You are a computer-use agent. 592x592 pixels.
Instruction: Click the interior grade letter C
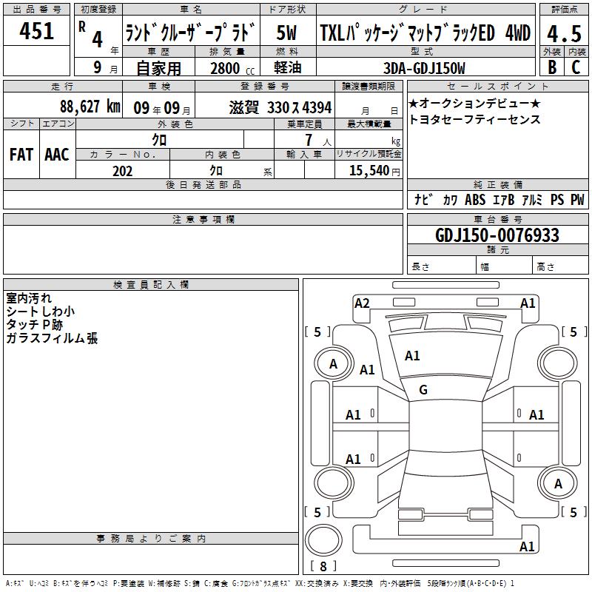click(576, 67)
